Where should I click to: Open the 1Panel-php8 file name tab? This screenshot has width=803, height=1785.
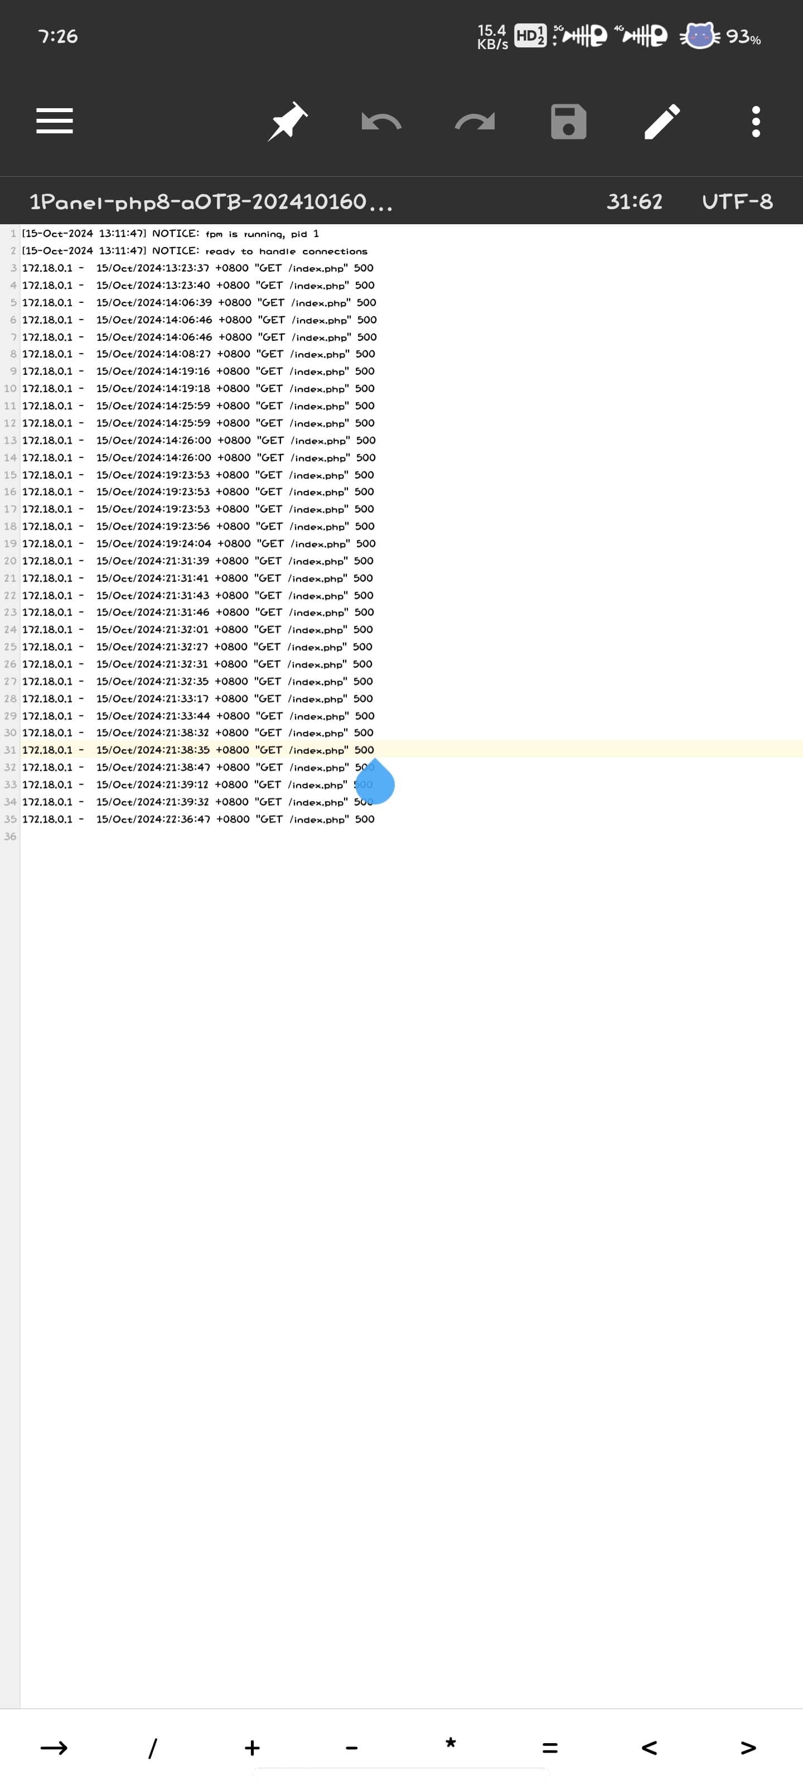(211, 201)
